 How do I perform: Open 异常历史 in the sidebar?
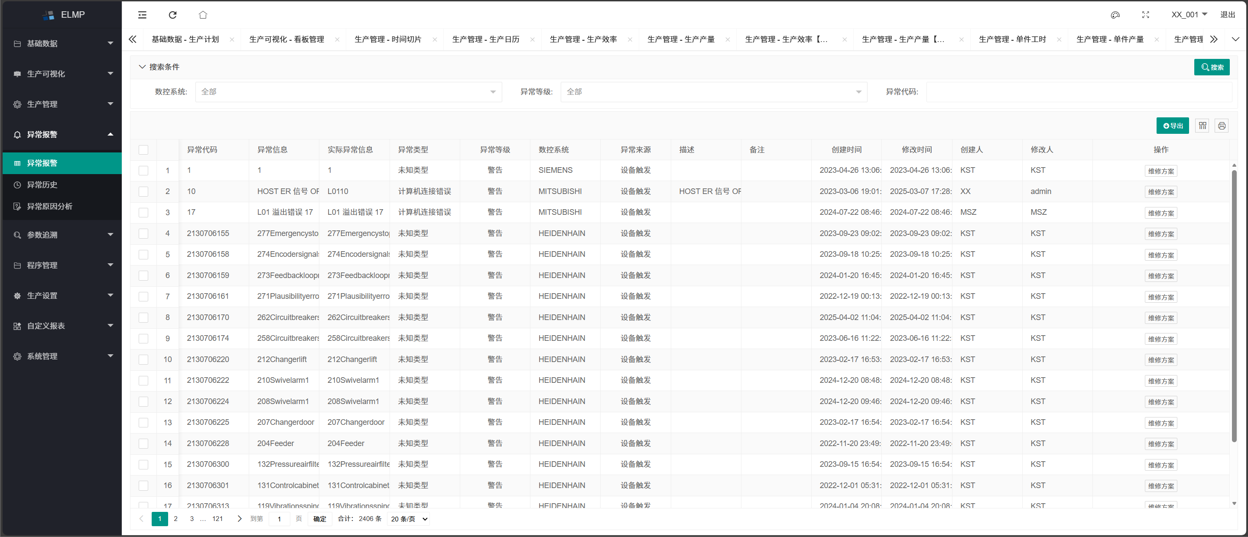tap(42, 185)
